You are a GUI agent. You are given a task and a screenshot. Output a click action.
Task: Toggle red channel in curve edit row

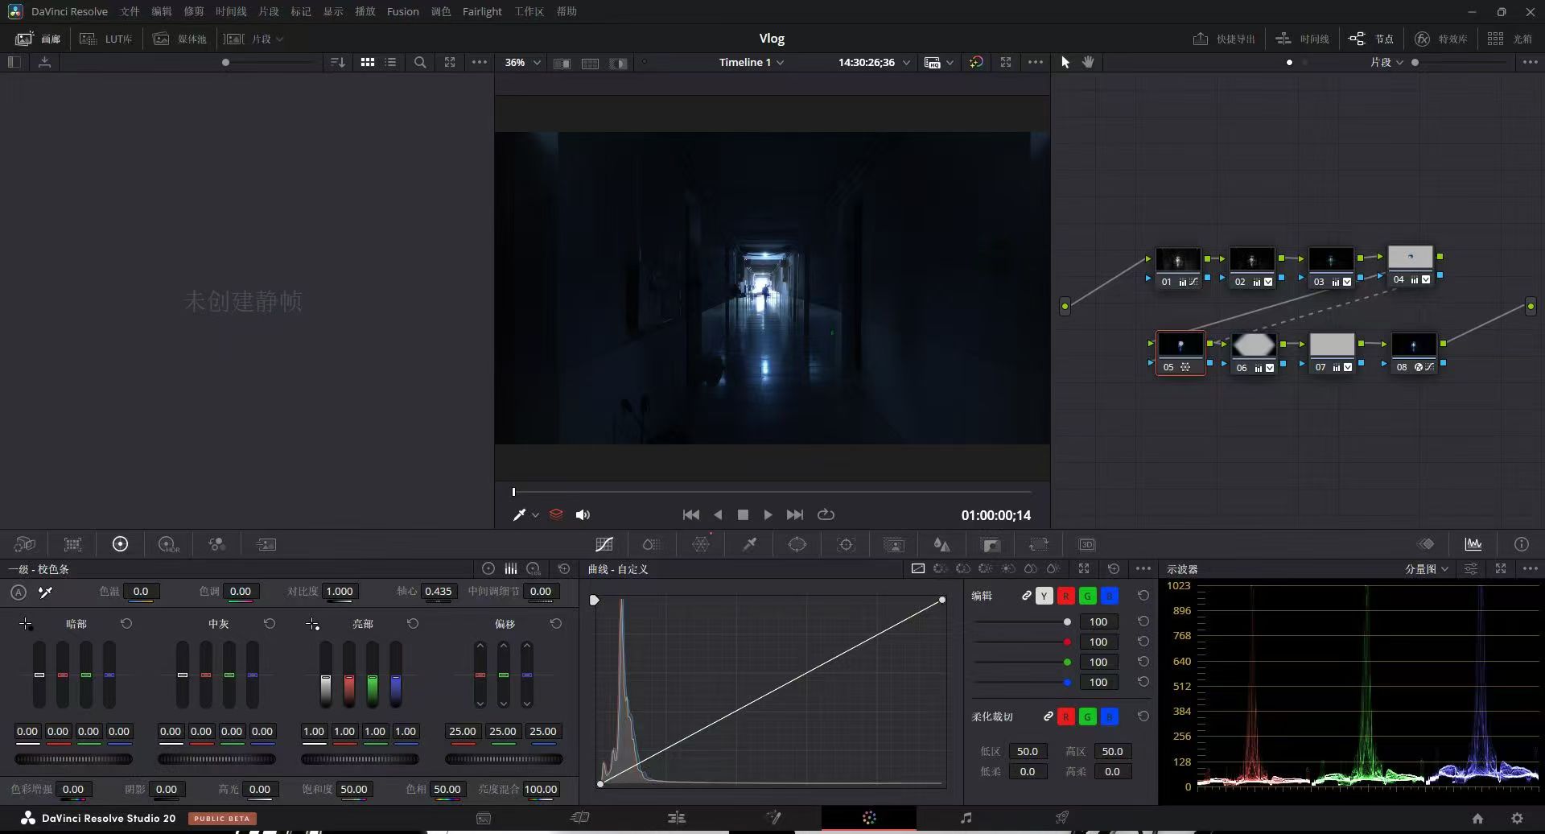[1065, 596]
